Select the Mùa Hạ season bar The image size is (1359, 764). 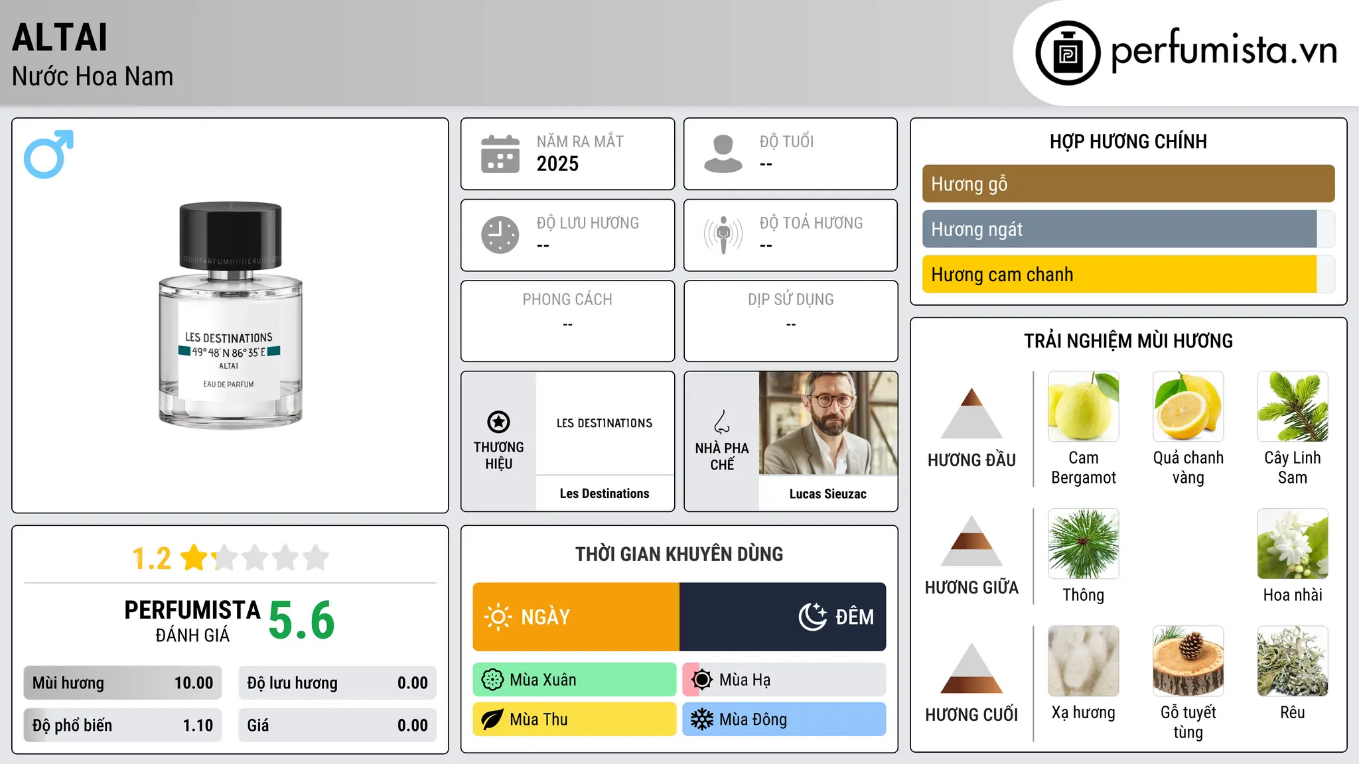(x=784, y=680)
